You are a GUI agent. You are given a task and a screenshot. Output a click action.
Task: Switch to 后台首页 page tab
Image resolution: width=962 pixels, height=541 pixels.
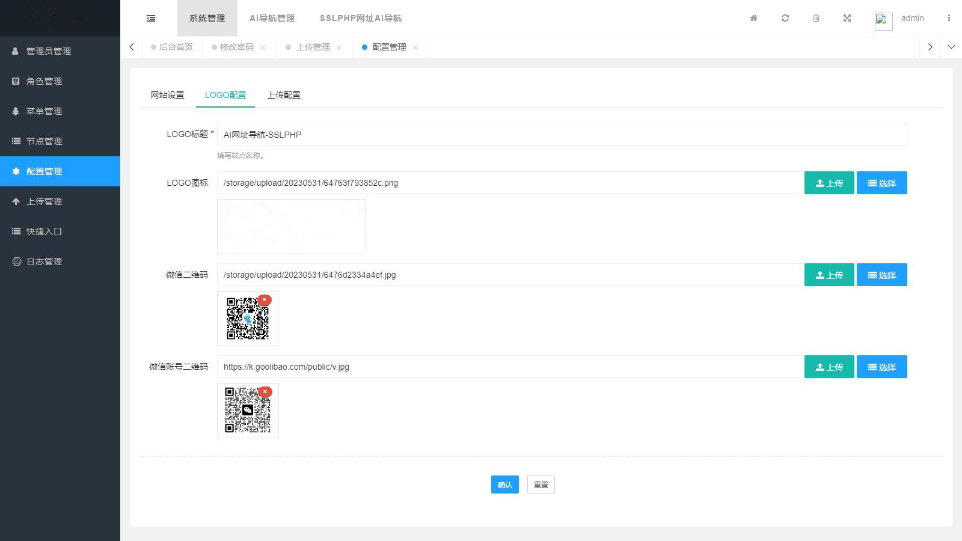172,47
